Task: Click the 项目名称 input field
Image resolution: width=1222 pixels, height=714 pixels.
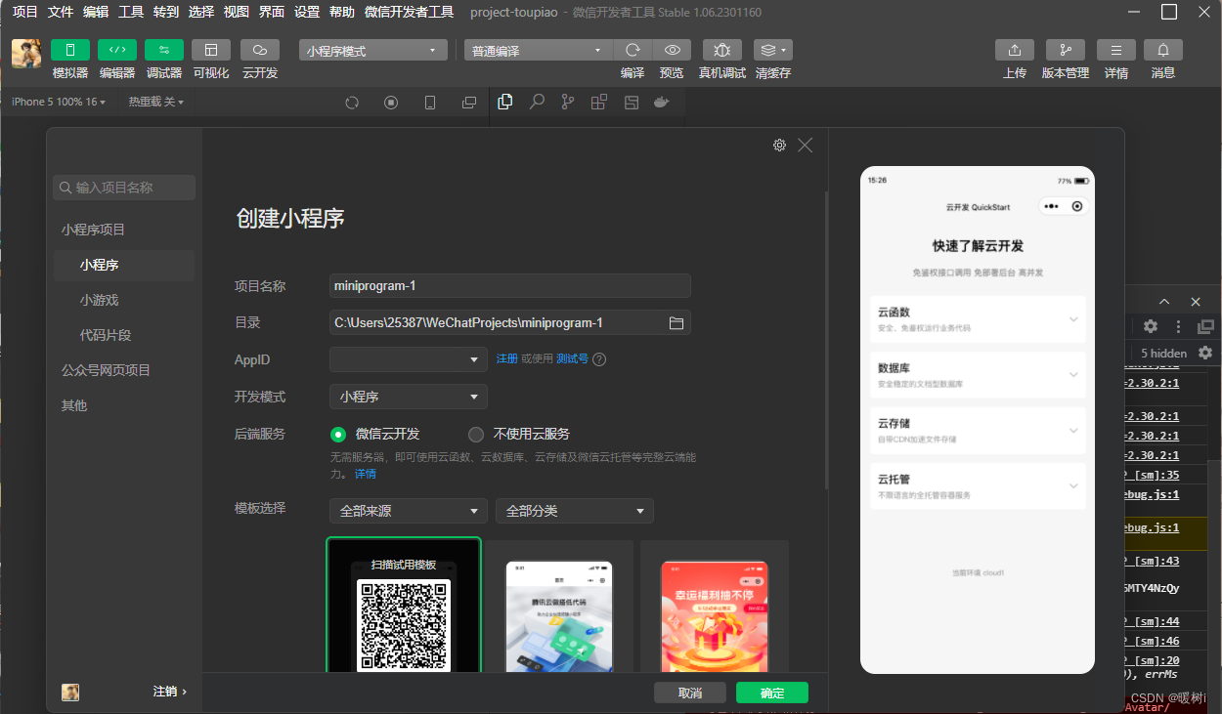Action: [510, 285]
